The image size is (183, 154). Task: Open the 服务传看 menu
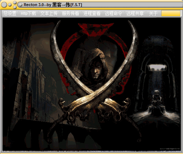click(x=70, y=13)
